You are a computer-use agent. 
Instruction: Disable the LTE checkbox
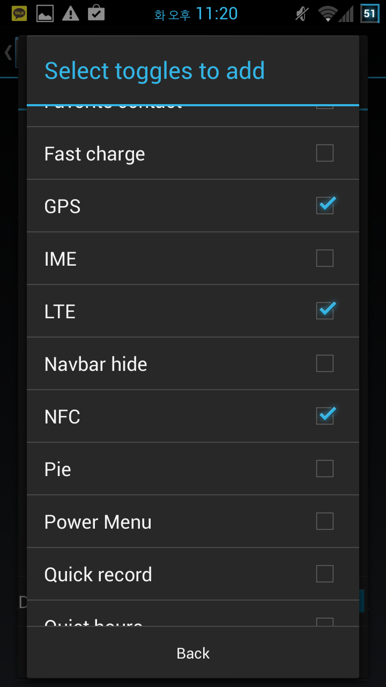324,311
